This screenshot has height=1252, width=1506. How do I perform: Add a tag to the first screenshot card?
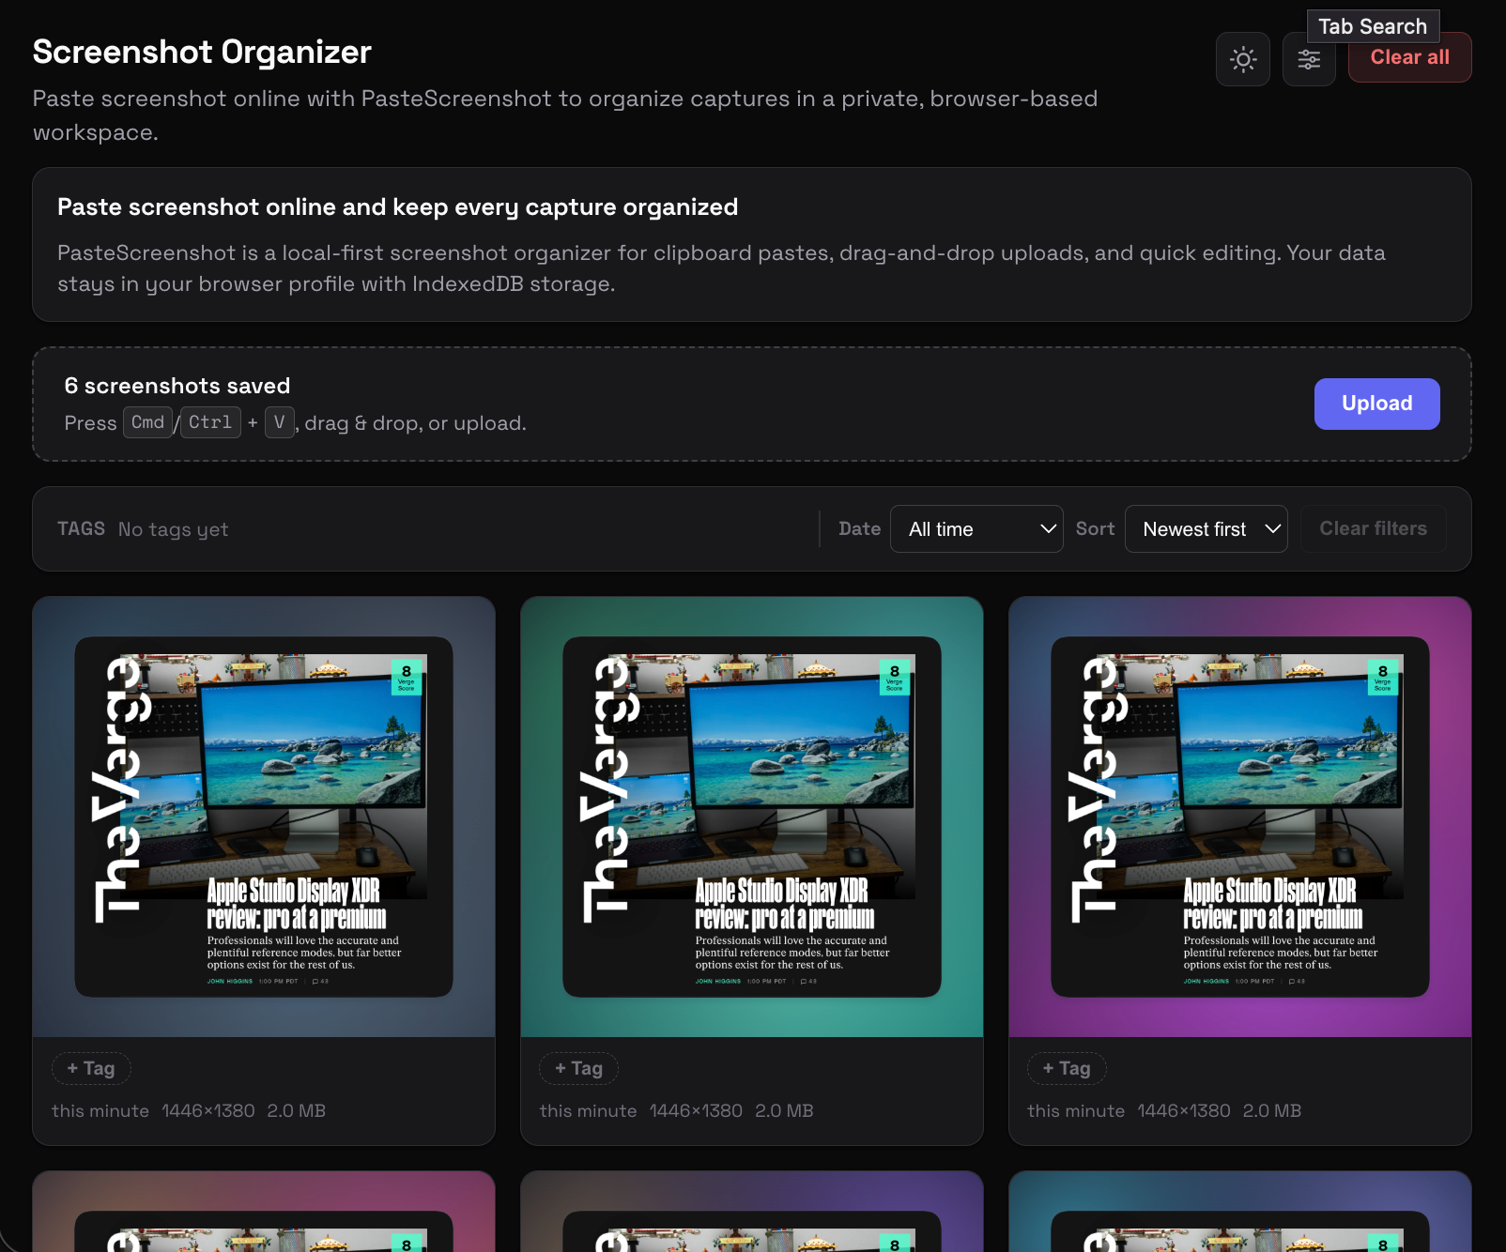coord(91,1068)
